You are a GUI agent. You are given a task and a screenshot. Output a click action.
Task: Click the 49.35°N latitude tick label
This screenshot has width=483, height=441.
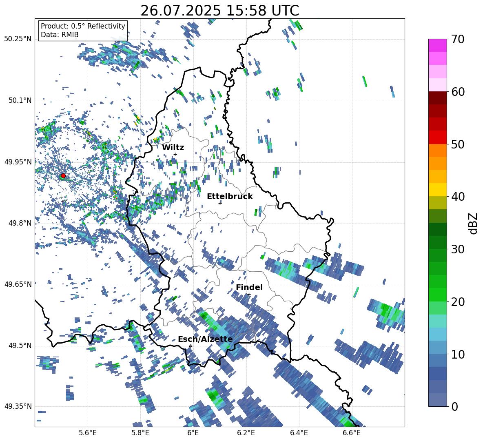click(x=18, y=406)
